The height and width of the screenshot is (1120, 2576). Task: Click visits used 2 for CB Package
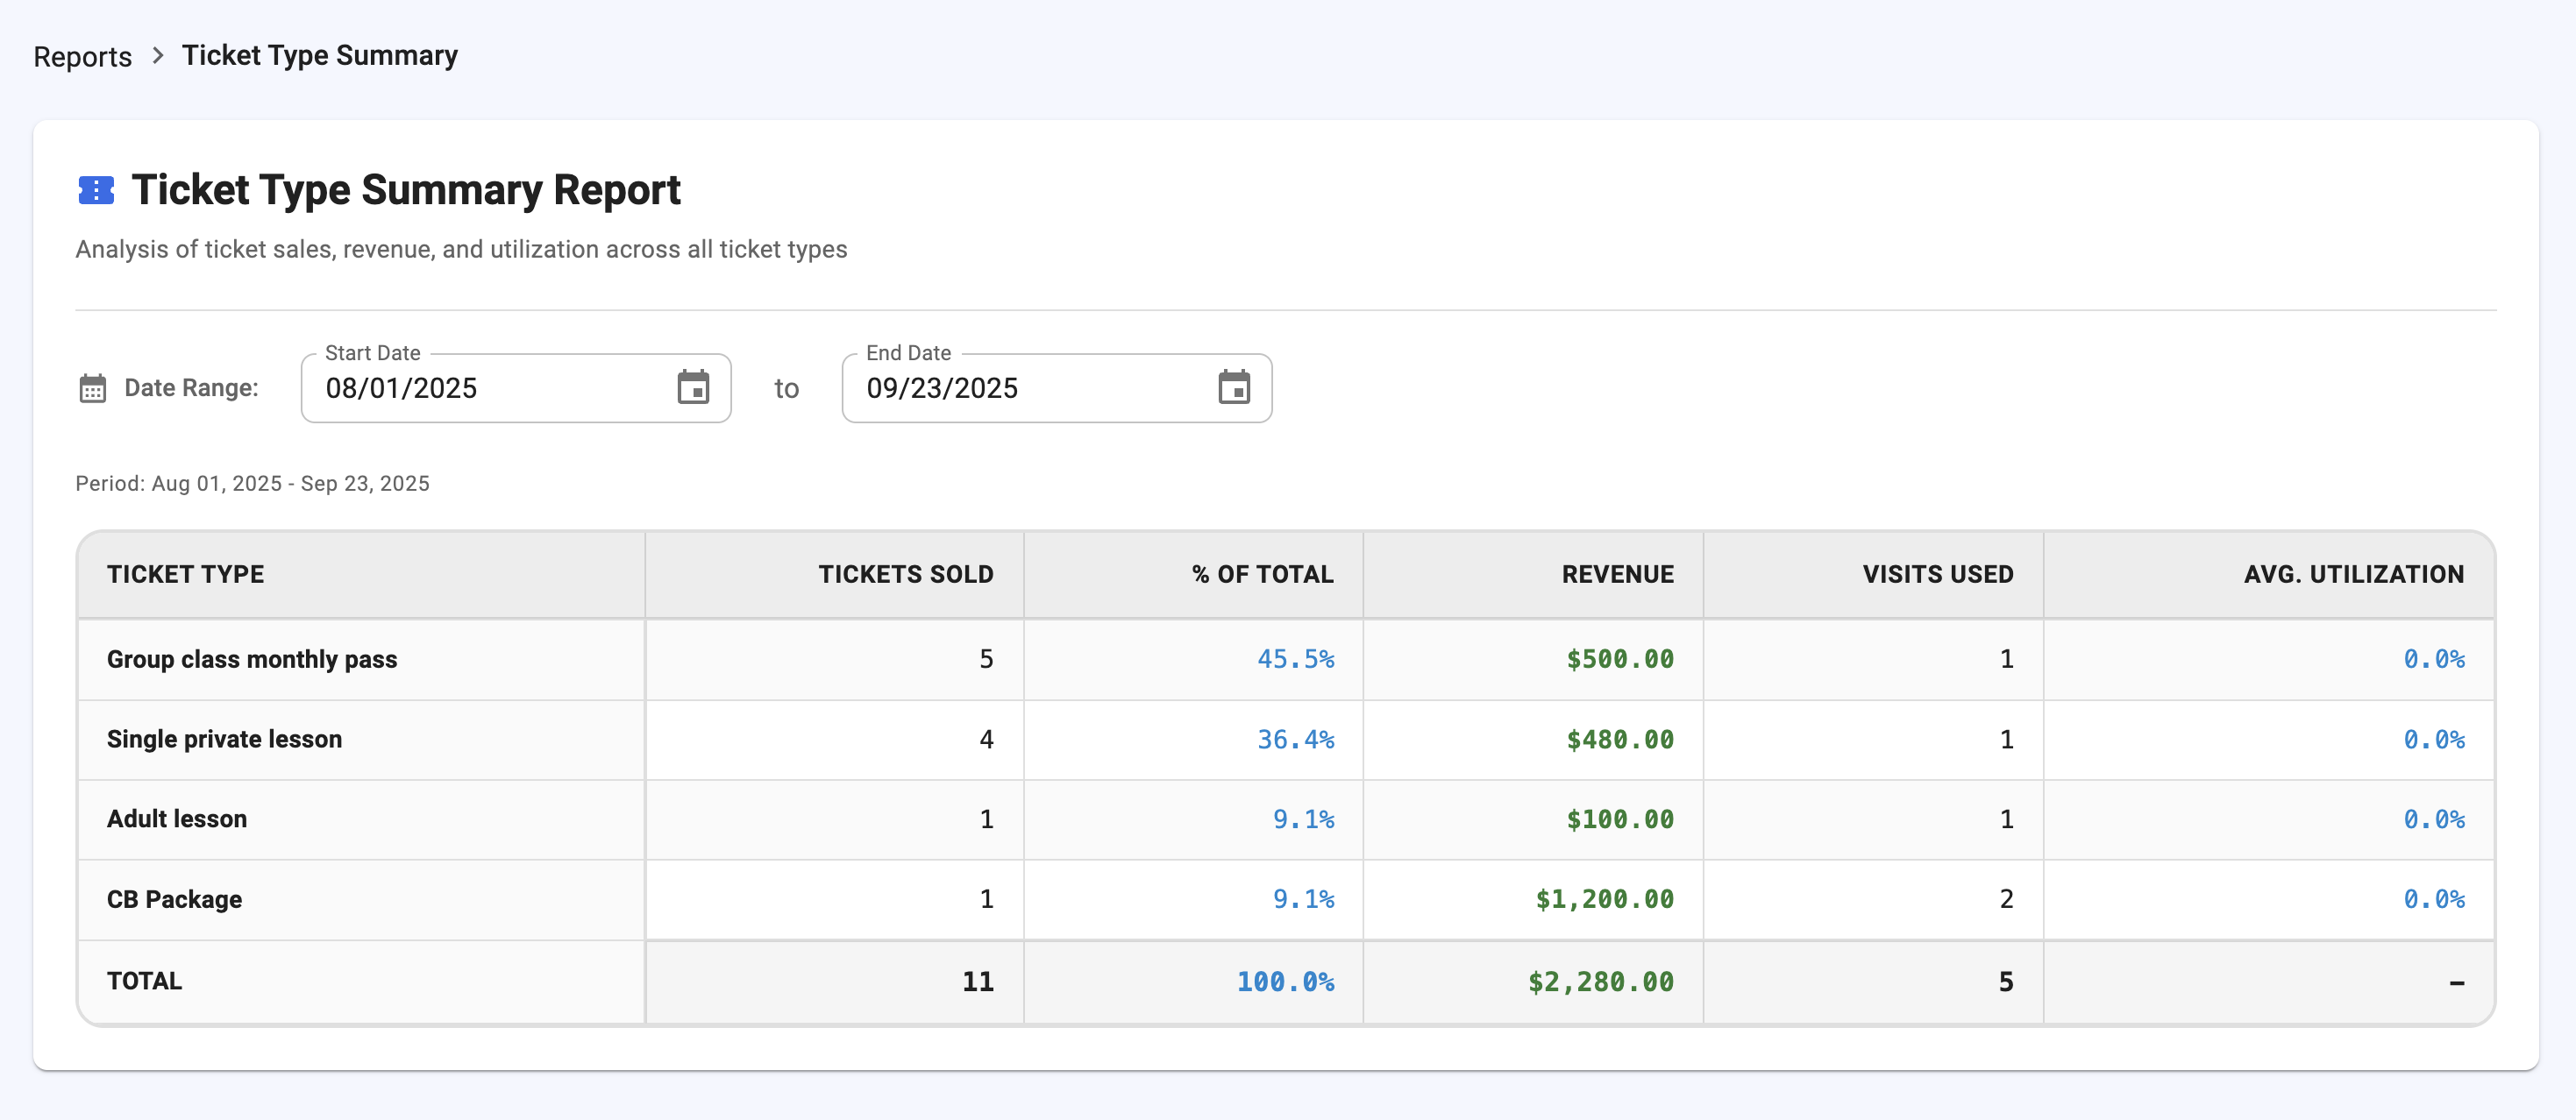click(2006, 899)
